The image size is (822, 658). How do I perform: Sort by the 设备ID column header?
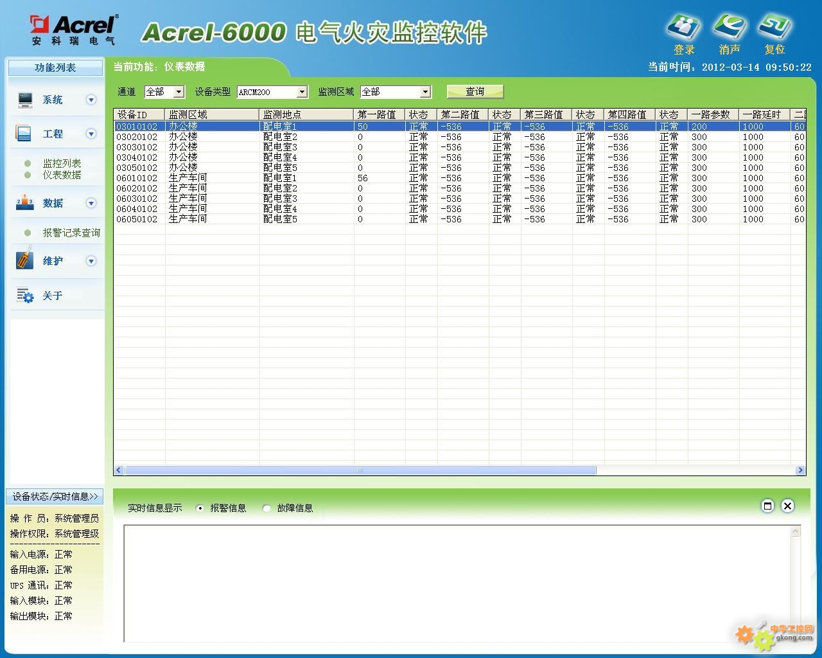[139, 114]
